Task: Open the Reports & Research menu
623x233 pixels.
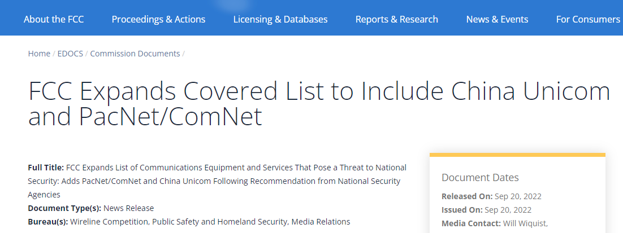Action: 396,19
